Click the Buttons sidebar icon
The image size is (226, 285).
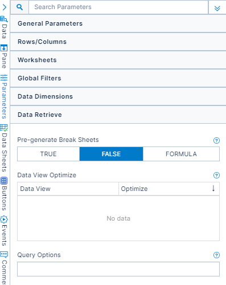point(4,181)
